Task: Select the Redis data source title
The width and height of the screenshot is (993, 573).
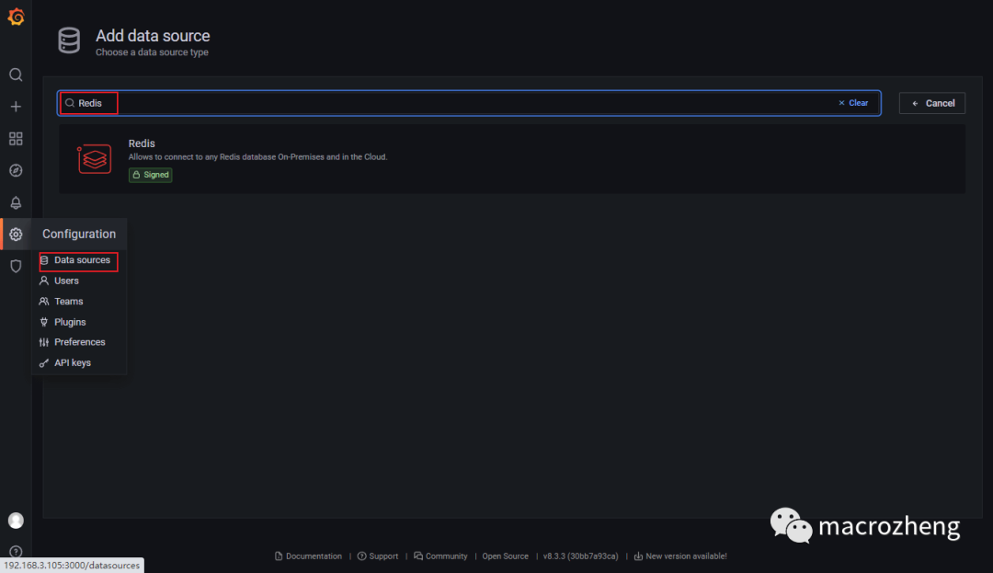Action: 142,143
